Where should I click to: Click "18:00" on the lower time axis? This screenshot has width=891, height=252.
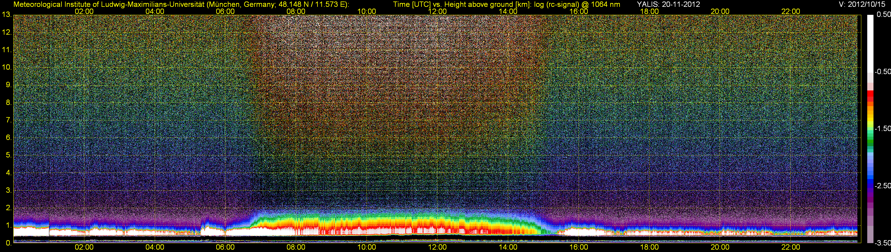649,247
